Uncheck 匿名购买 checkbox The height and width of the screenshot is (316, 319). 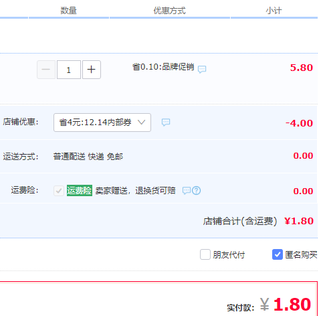click(278, 254)
